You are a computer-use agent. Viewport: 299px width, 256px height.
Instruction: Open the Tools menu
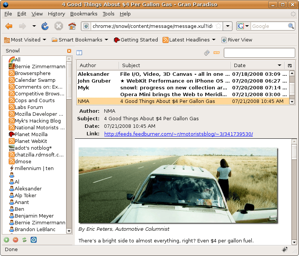(x=108, y=14)
